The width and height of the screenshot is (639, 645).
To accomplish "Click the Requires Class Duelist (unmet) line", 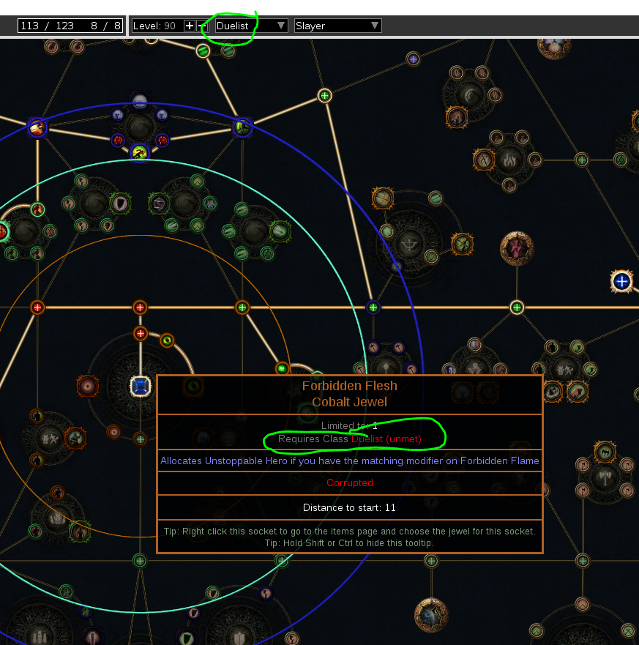I will tap(350, 439).
